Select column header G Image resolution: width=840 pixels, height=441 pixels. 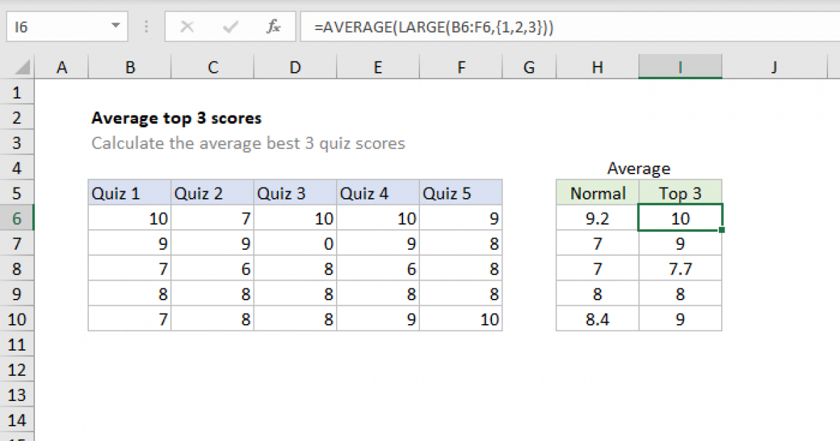click(528, 66)
